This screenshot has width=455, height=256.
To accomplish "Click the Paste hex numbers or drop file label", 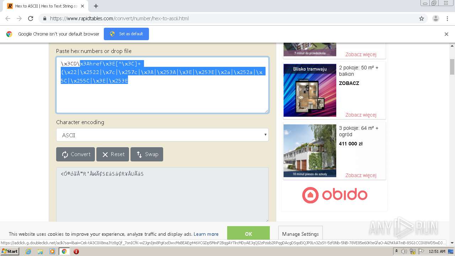I will pyautogui.click(x=94, y=51).
